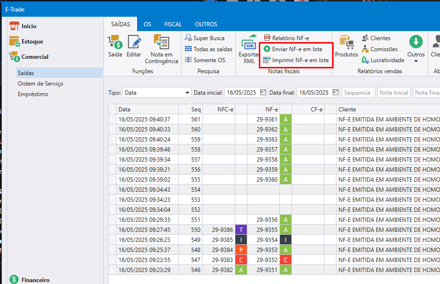This screenshot has width=440, height=284.
Task: Select row dated 16/05/2025 09:34:43
Action: coord(274,189)
